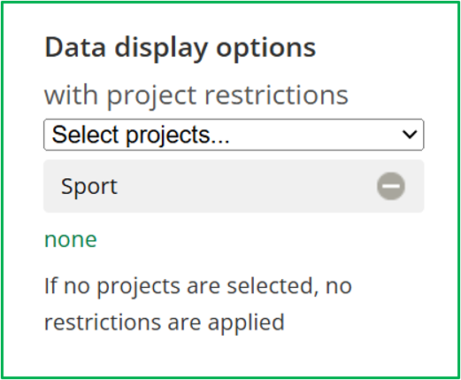
Task: Choose "none" to reset project selection
Action: pyautogui.click(x=71, y=239)
